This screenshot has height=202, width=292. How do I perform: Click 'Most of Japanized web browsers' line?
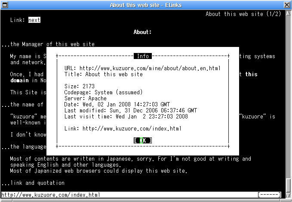point(99,171)
